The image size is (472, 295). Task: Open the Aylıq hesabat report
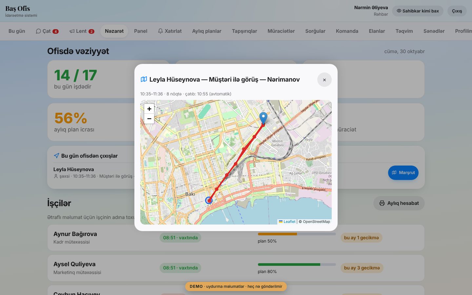[x=399, y=203]
